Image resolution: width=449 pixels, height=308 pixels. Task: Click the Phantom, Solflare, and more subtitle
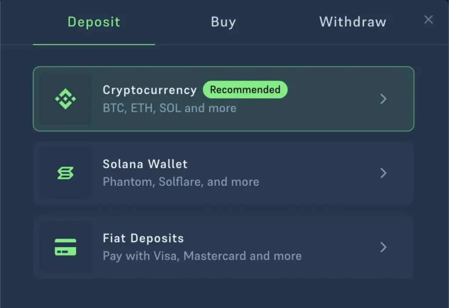(181, 182)
